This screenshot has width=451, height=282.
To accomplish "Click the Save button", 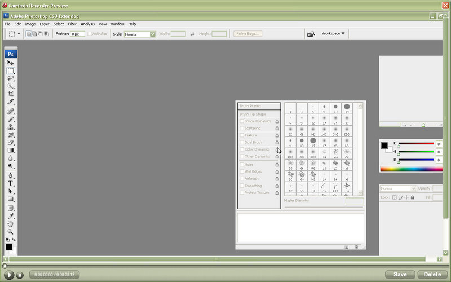I will click(x=400, y=274).
